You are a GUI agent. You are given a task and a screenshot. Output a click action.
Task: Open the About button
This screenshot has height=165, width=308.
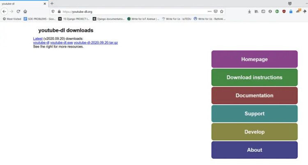click(254, 150)
